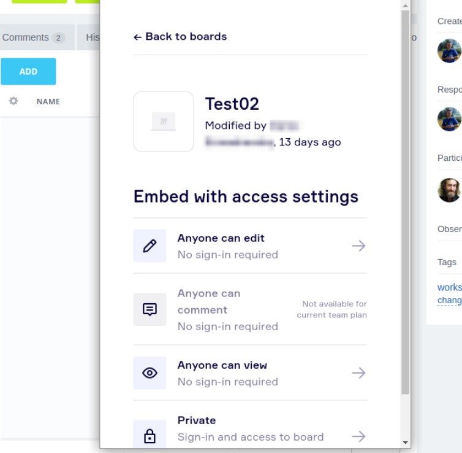Open arrow for Anyone can edit option
Viewport: 462px width, 453px height.
pos(358,246)
